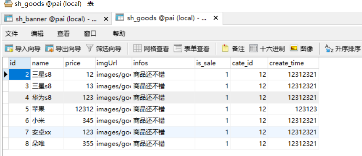Select the price cell 345

[x=79, y=120]
